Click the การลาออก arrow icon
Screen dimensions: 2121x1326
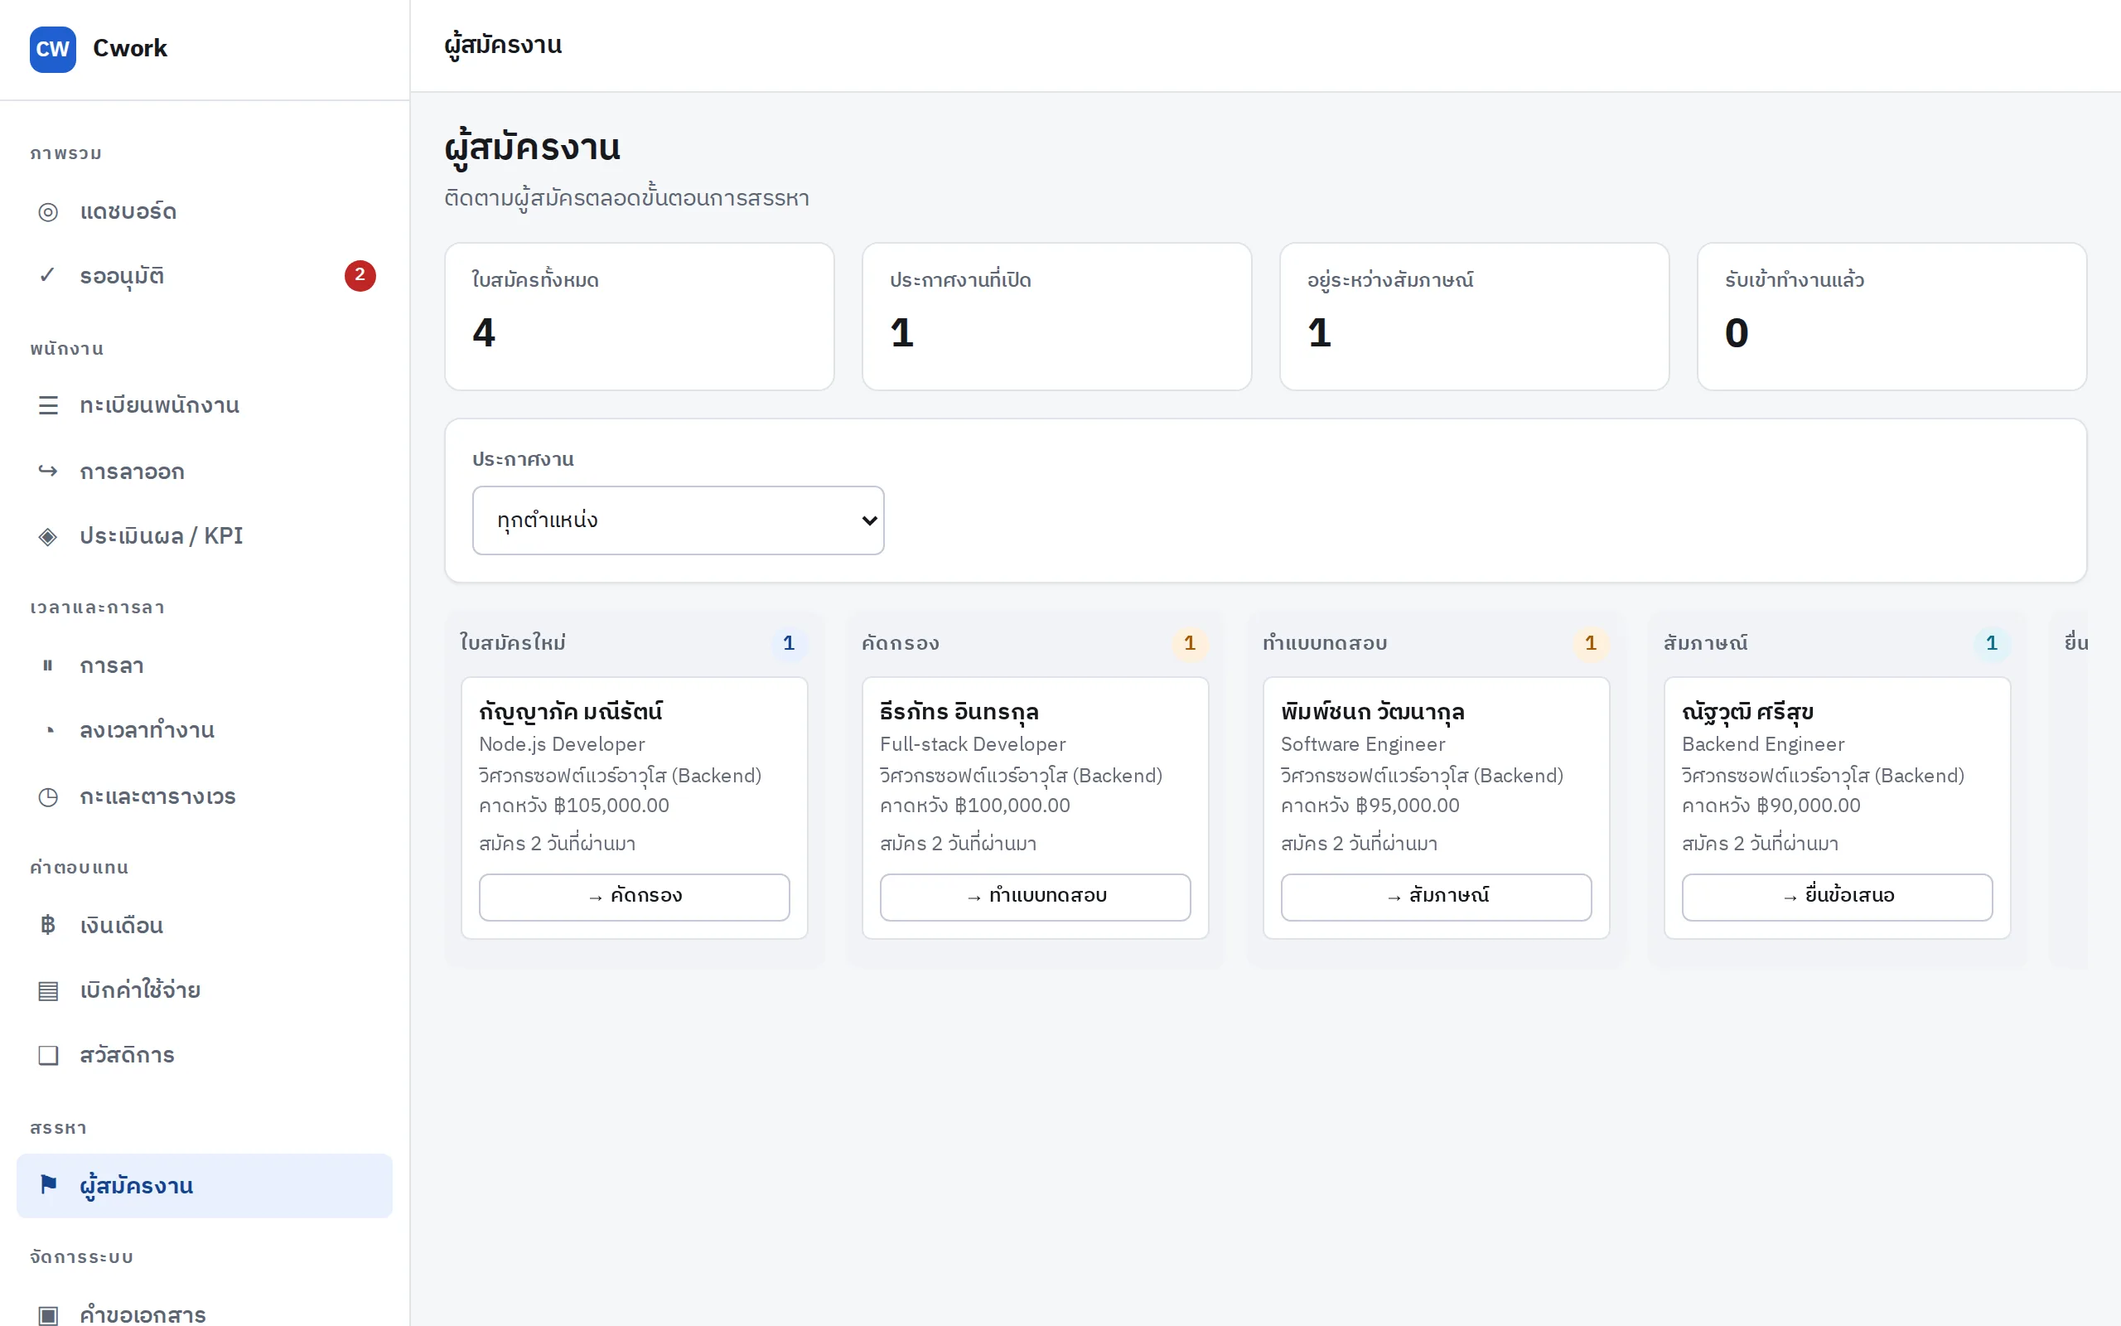(48, 471)
